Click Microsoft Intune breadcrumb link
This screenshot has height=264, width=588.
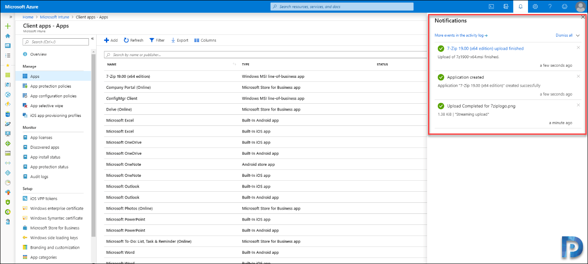pyautogui.click(x=55, y=17)
